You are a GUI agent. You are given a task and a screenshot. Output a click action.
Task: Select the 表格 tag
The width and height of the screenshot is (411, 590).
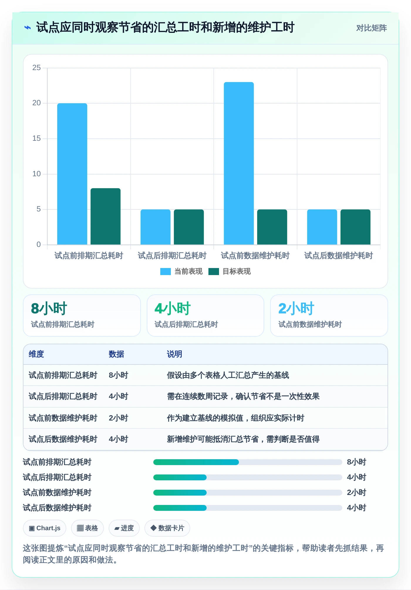pyautogui.click(x=87, y=528)
